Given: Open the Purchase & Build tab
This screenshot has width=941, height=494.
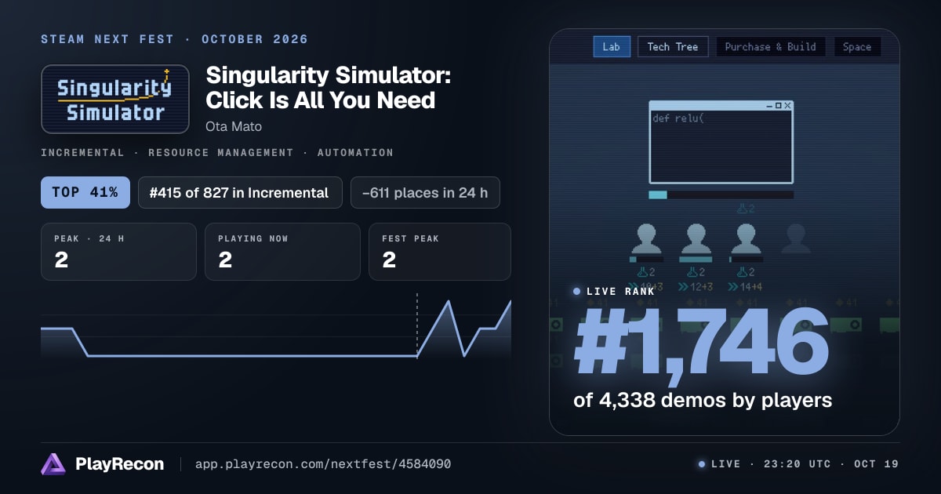Looking at the screenshot, I should pos(770,47).
